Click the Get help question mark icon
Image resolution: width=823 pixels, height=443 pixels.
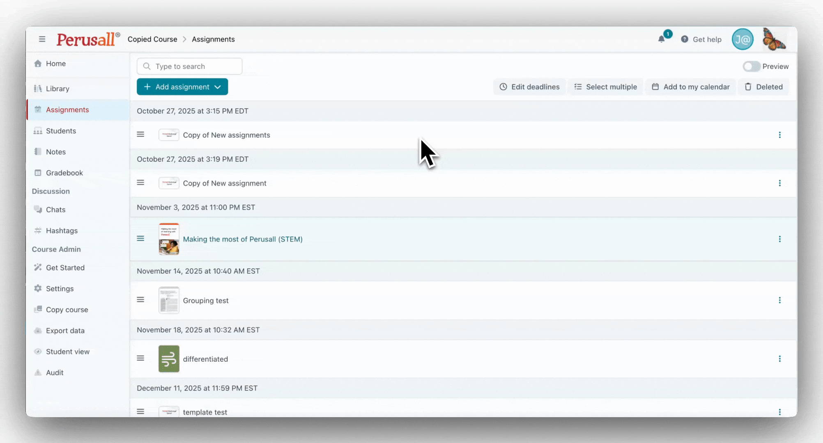click(685, 39)
